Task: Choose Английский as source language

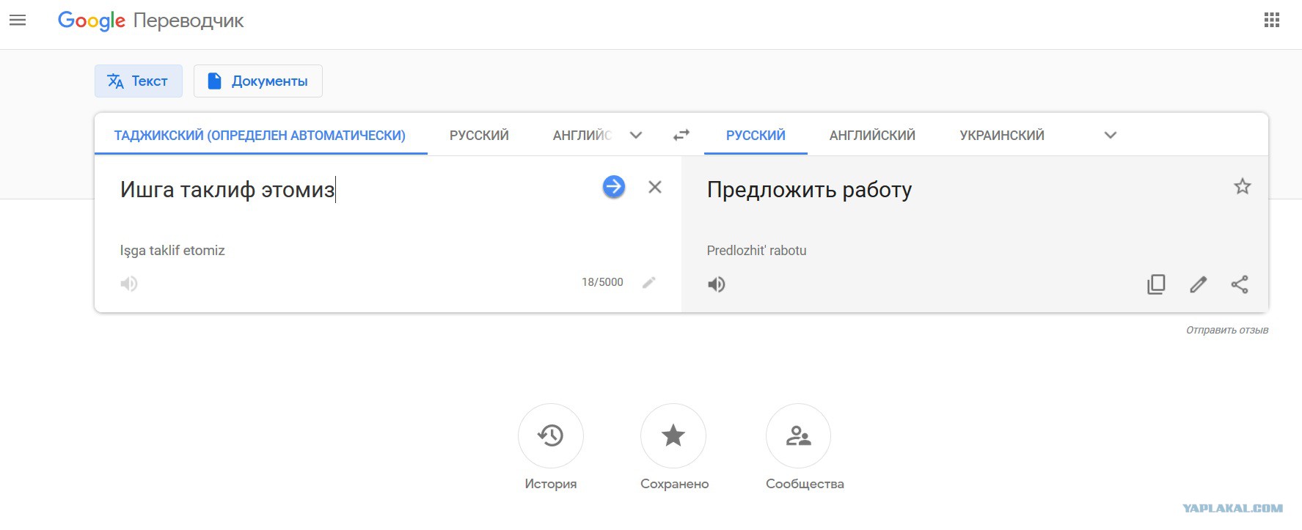Action: (582, 135)
